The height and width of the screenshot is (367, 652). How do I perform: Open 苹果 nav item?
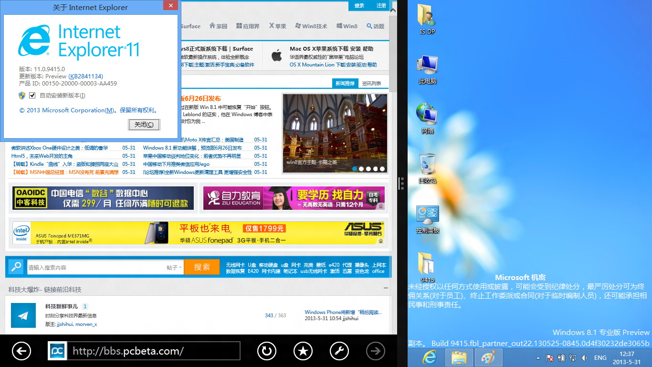pos(278,26)
